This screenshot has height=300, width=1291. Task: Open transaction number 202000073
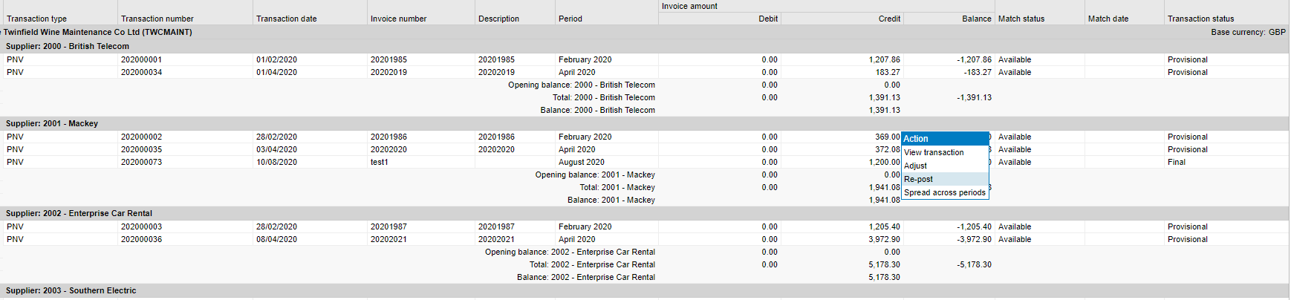click(x=141, y=162)
